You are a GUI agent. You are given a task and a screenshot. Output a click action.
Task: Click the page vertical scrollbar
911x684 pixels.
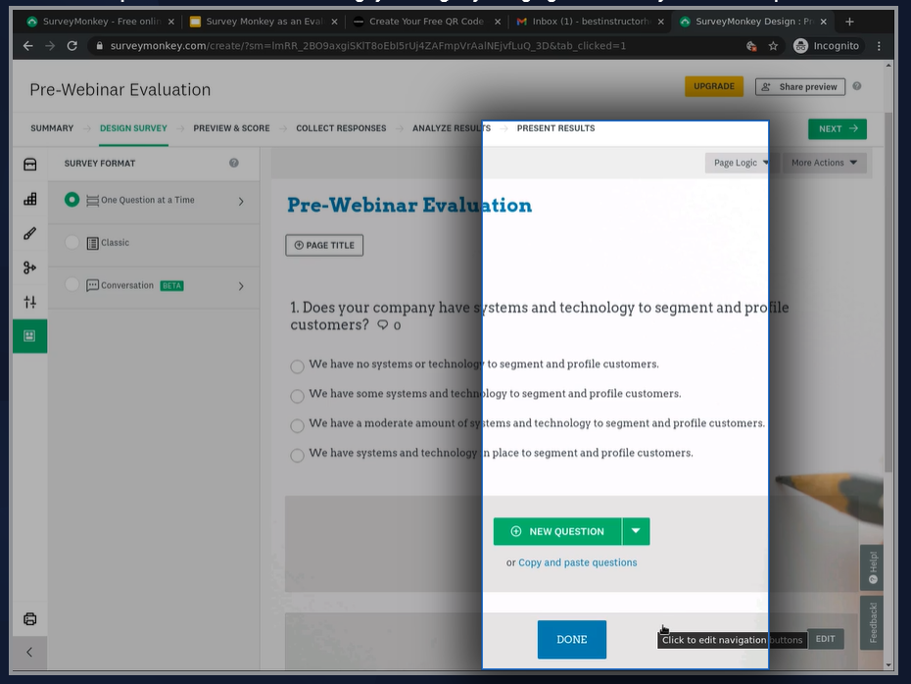pyautogui.click(x=887, y=291)
